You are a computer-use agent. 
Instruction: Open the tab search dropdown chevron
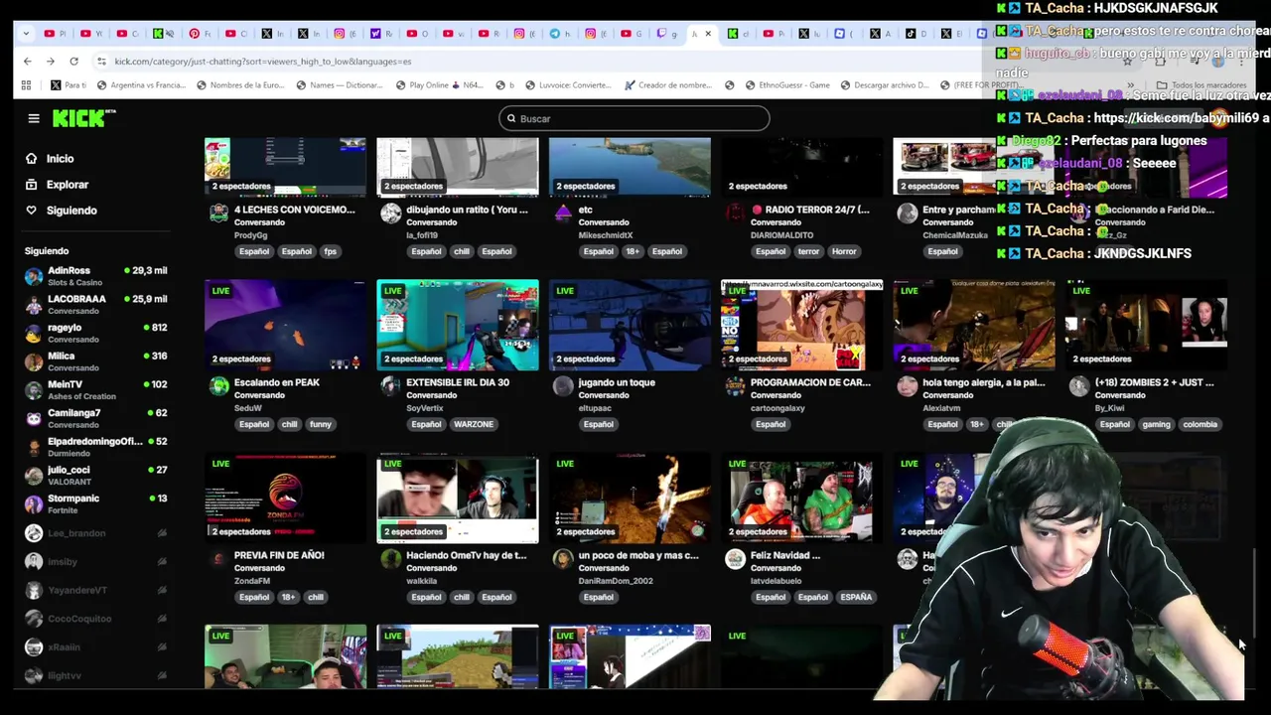click(26, 33)
